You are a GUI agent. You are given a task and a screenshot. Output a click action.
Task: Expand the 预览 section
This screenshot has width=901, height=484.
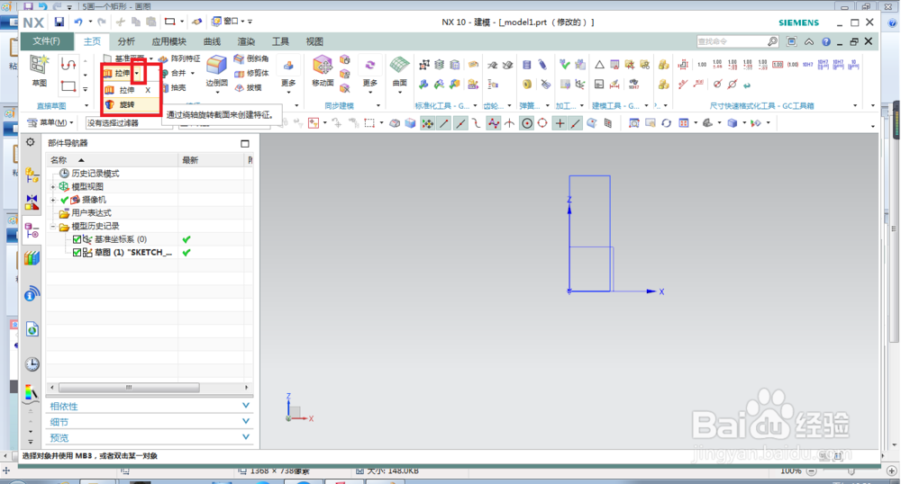149,437
